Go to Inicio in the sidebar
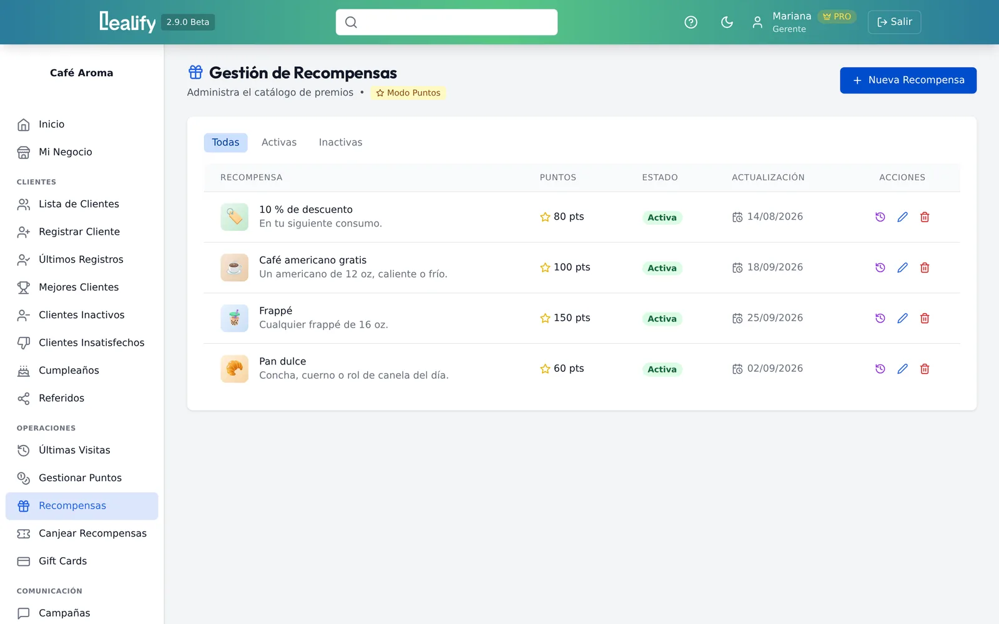The height and width of the screenshot is (624, 999). click(x=82, y=125)
